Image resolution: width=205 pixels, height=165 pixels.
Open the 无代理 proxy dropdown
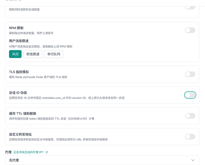tap(102, 160)
